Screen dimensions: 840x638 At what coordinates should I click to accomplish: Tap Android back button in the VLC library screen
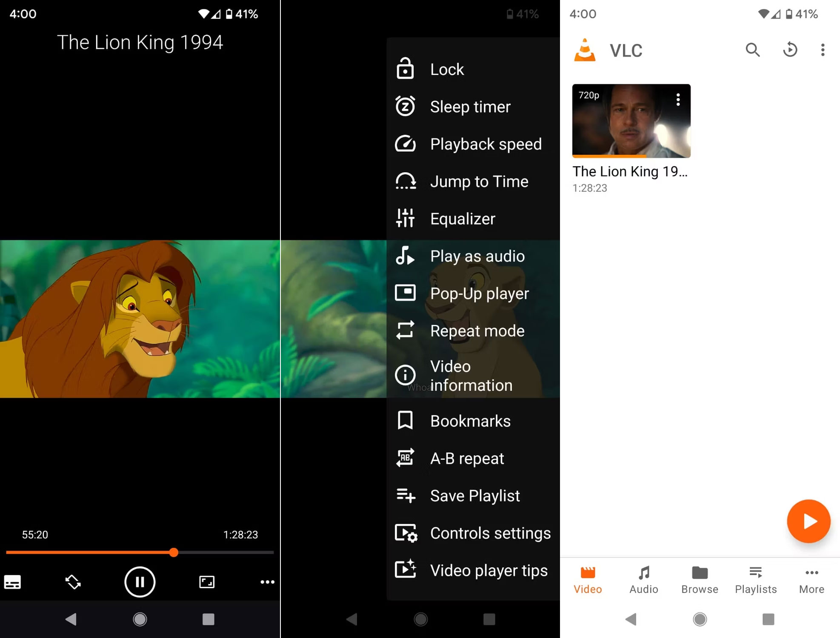click(x=631, y=619)
